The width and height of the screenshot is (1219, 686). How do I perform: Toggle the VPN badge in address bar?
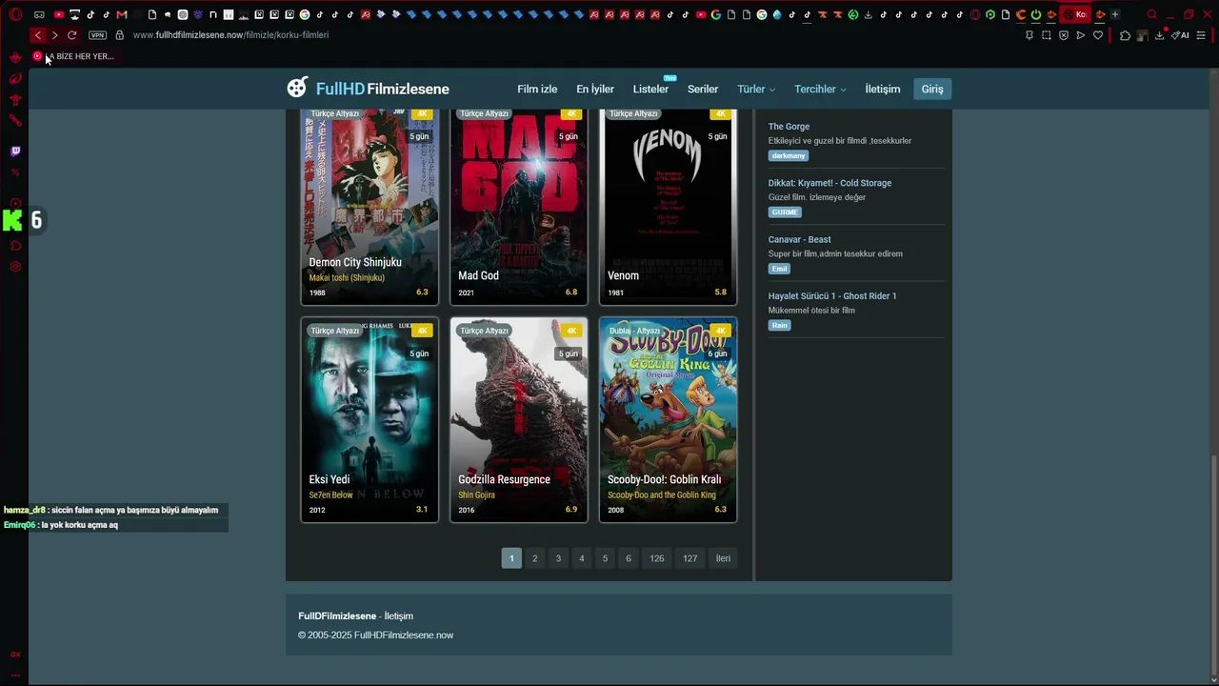pos(97,35)
